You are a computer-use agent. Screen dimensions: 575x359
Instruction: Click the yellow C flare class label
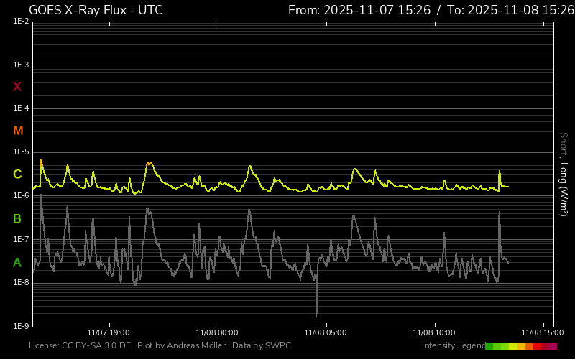(x=17, y=174)
